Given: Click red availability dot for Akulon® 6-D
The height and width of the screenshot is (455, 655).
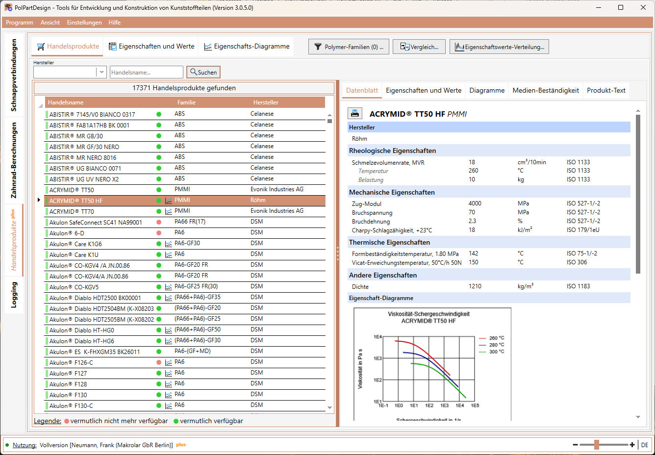Looking at the screenshot, I should [x=159, y=233].
